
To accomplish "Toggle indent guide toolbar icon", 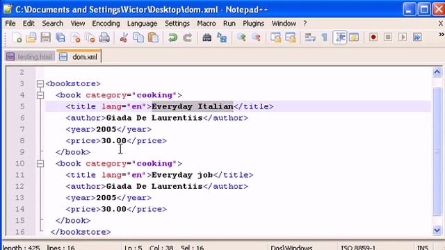I will coord(340,37).
